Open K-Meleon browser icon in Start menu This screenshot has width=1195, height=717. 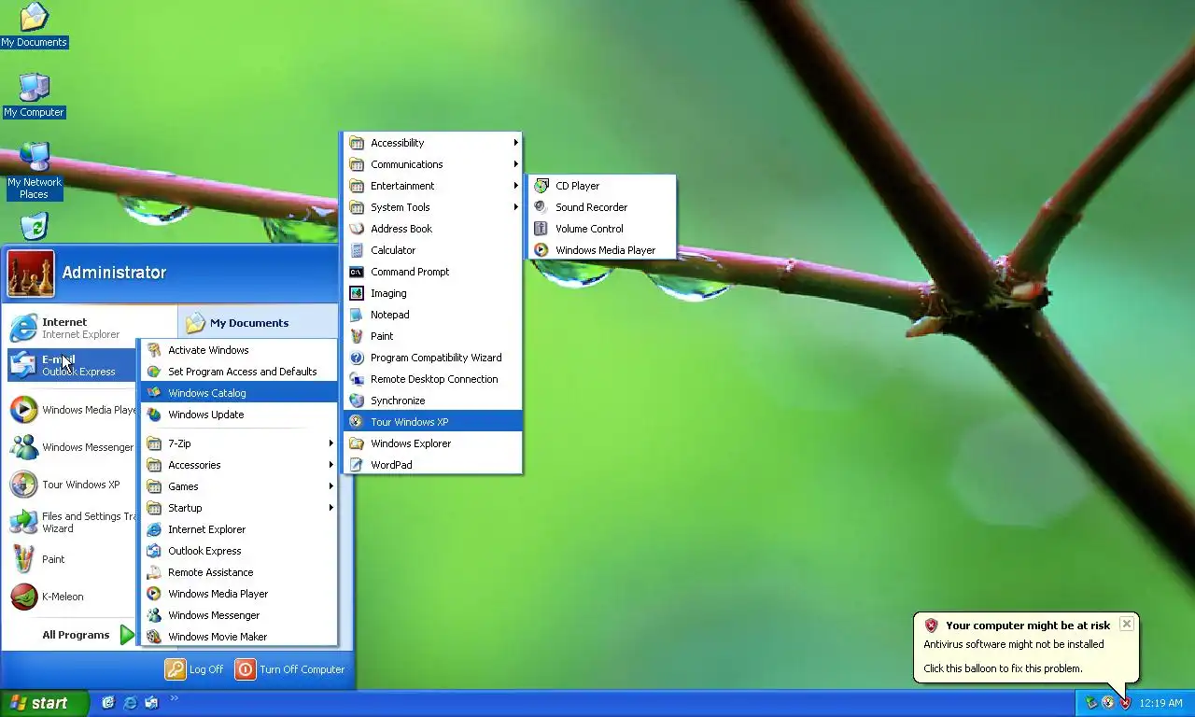pos(24,597)
